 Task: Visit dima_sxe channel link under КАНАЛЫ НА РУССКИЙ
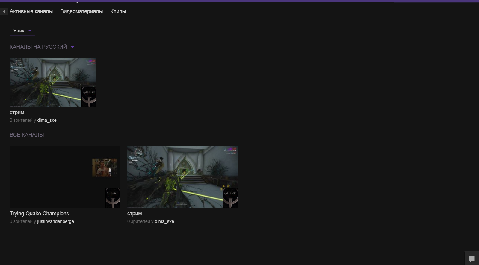pos(47,120)
